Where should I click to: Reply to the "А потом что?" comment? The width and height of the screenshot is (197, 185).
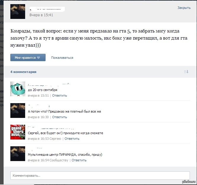[59, 117]
